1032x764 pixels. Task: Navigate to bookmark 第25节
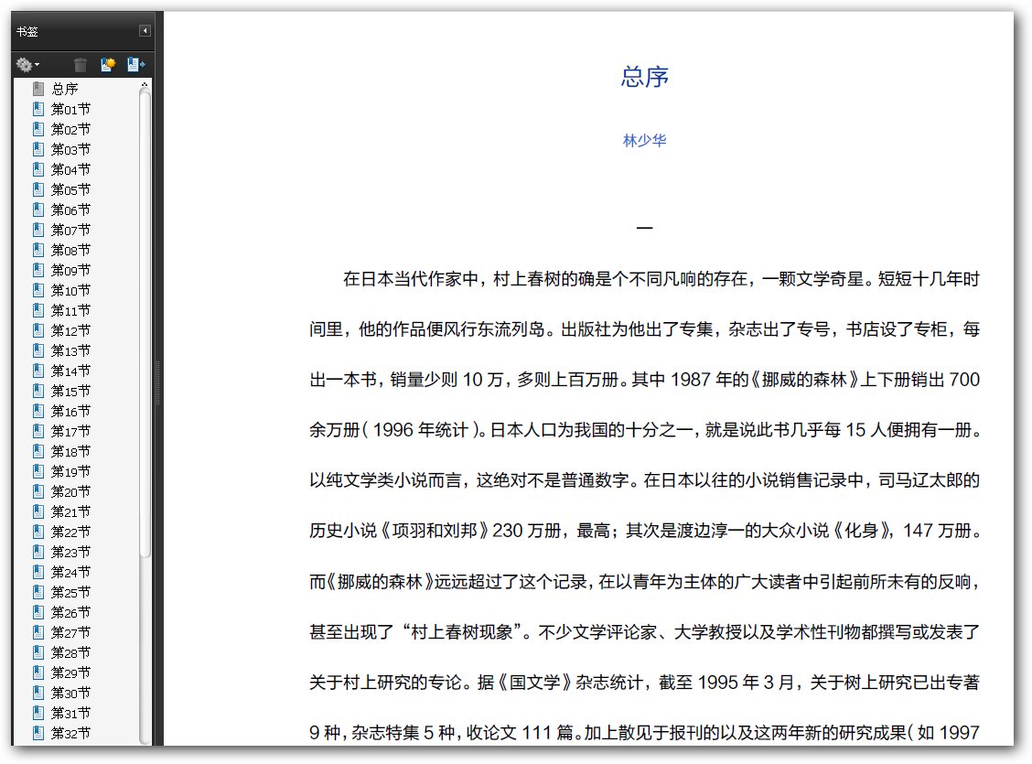coord(70,592)
